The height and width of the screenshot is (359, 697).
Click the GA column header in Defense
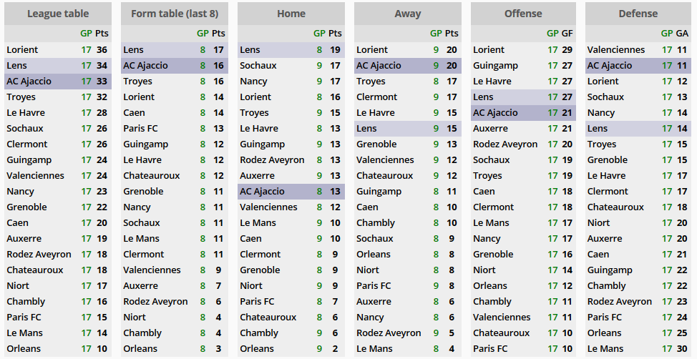(682, 34)
